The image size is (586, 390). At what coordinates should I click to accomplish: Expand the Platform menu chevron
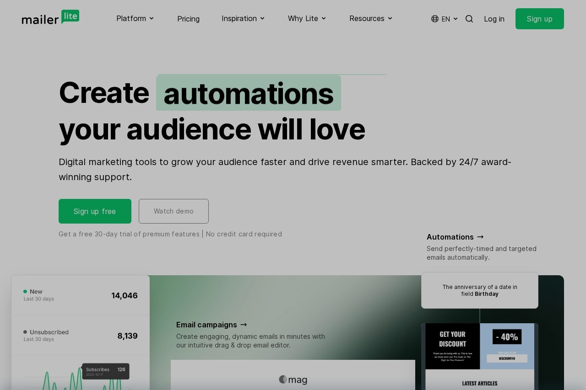pos(152,18)
